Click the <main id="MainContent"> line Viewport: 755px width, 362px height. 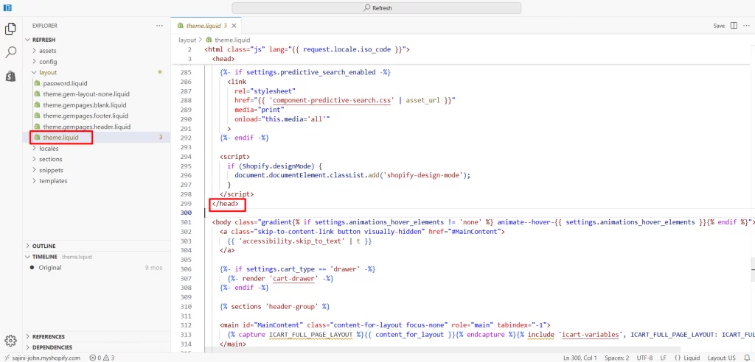point(385,325)
